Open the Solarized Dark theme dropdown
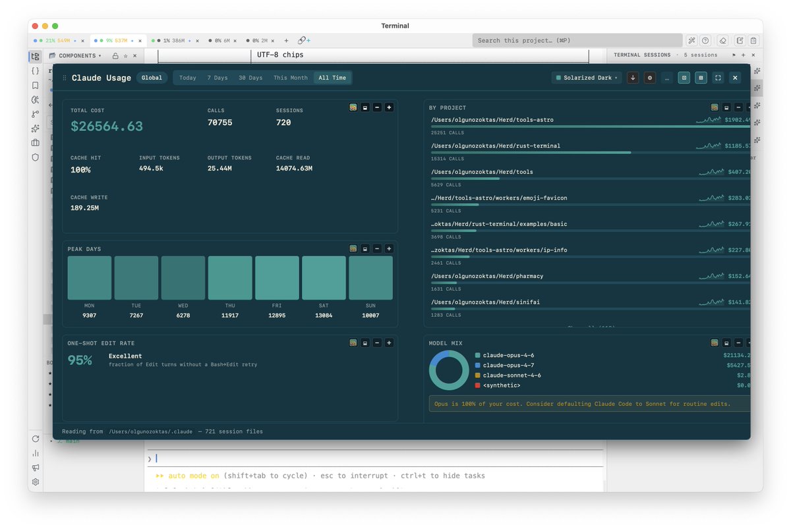This screenshot has height=529, width=791. point(587,78)
